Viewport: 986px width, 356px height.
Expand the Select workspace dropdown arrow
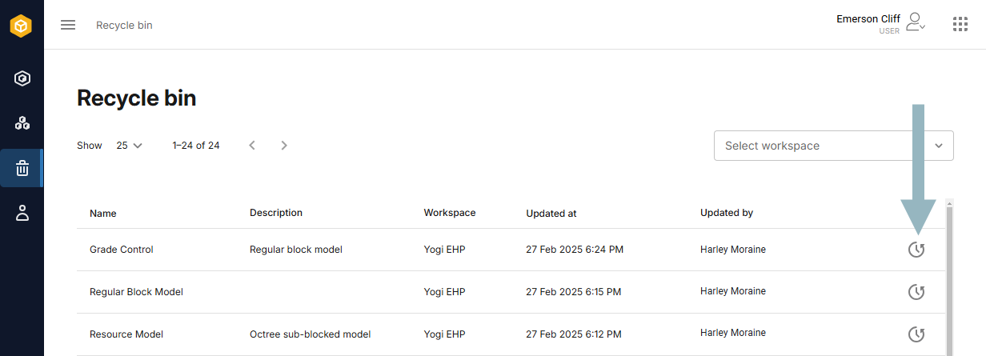[x=939, y=146]
